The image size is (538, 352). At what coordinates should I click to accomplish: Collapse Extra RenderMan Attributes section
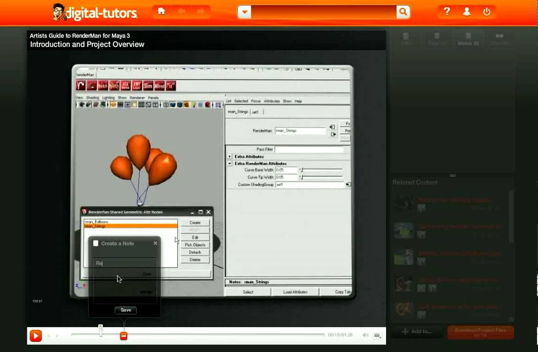coord(229,164)
